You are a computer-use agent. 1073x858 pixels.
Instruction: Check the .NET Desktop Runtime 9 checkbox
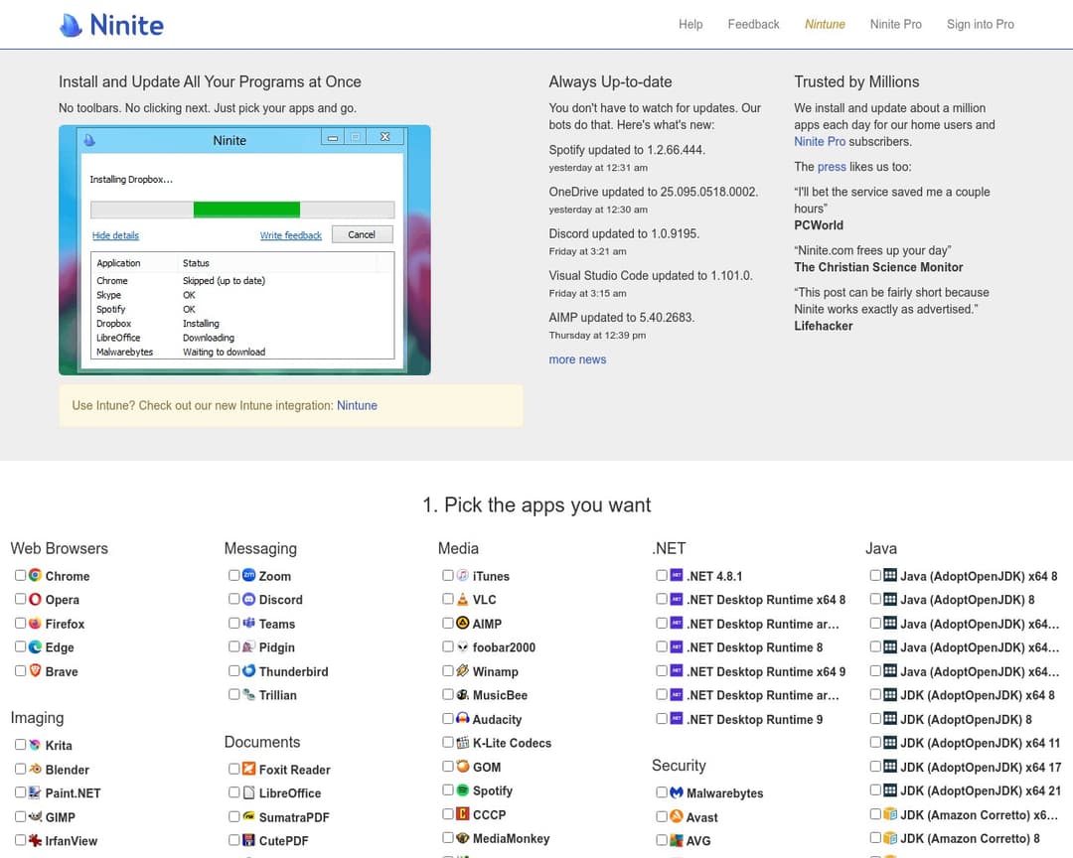coord(661,718)
